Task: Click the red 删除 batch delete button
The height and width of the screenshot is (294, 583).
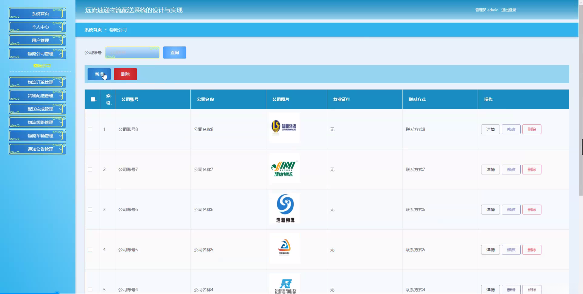Action: 125,74
